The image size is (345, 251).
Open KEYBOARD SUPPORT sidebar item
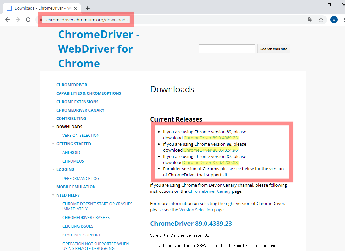click(x=82, y=235)
